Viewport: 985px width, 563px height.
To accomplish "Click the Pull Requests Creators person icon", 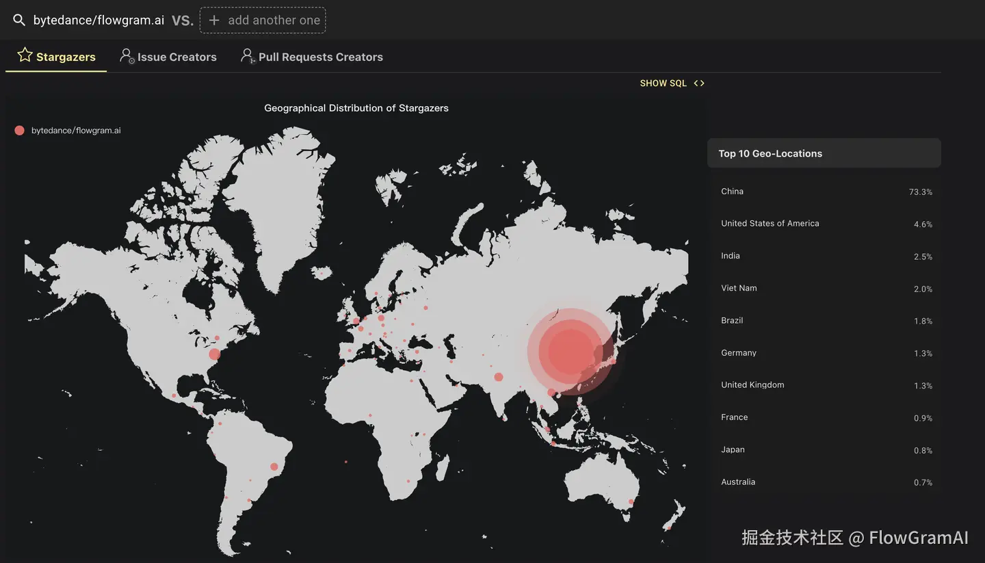I will [248, 56].
